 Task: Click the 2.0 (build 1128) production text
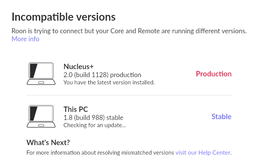click(103, 75)
